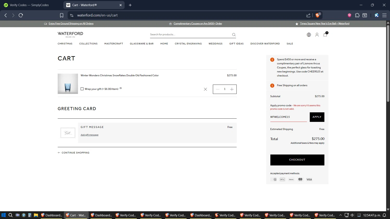Bookmark this page
The width and height of the screenshot is (390, 219).
pyautogui.click(x=62, y=15)
